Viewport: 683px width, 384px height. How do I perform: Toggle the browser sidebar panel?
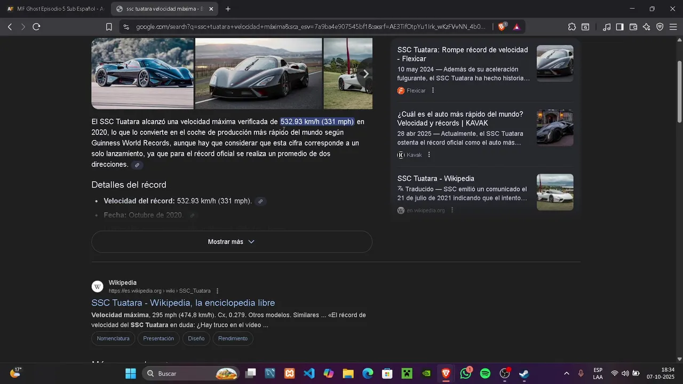pos(620,27)
